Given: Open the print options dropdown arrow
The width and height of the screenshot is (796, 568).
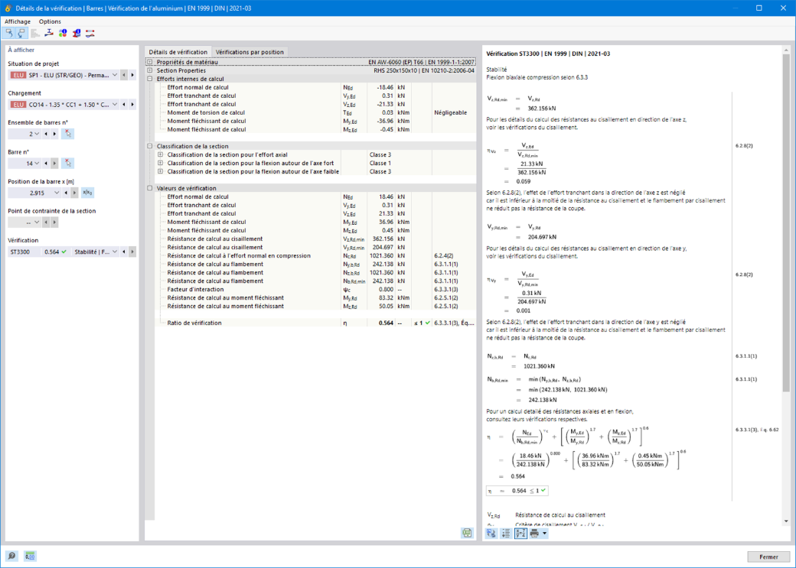Looking at the screenshot, I should (x=545, y=533).
